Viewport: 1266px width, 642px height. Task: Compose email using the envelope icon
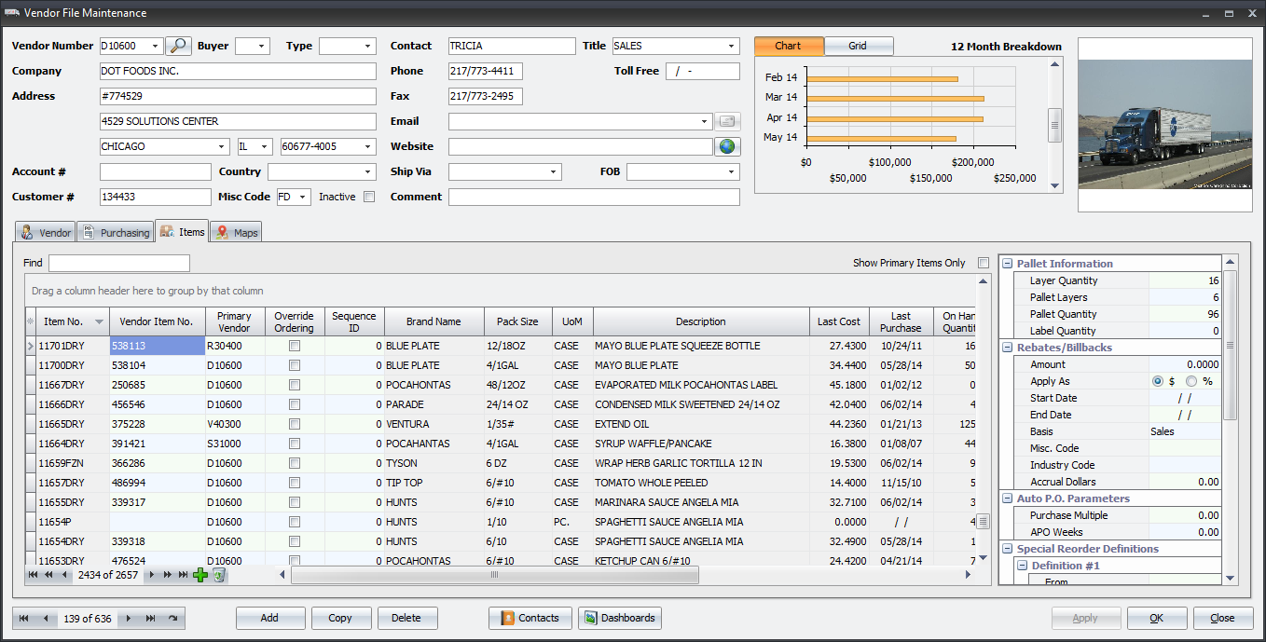728,120
